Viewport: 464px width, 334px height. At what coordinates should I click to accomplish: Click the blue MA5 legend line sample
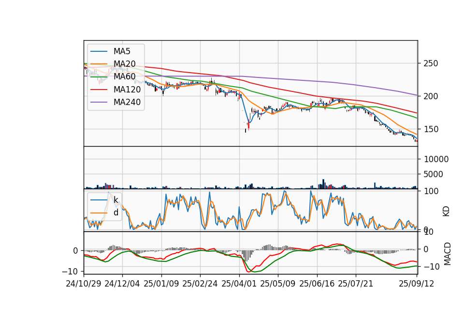pyautogui.click(x=99, y=51)
